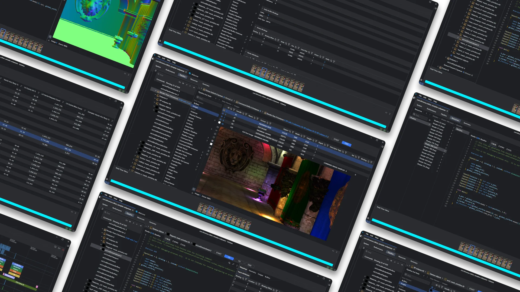Toggle case-sensitive Cc filter in the lion-image window
The width and height of the screenshot is (520, 292).
(180, 82)
